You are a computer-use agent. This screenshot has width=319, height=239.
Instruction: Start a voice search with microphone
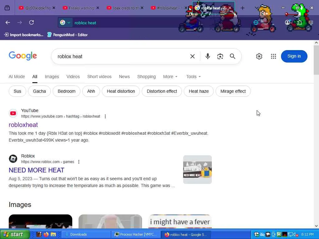(x=207, y=56)
